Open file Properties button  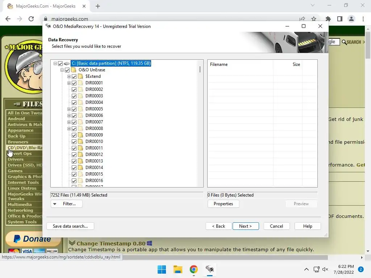[x=223, y=204]
